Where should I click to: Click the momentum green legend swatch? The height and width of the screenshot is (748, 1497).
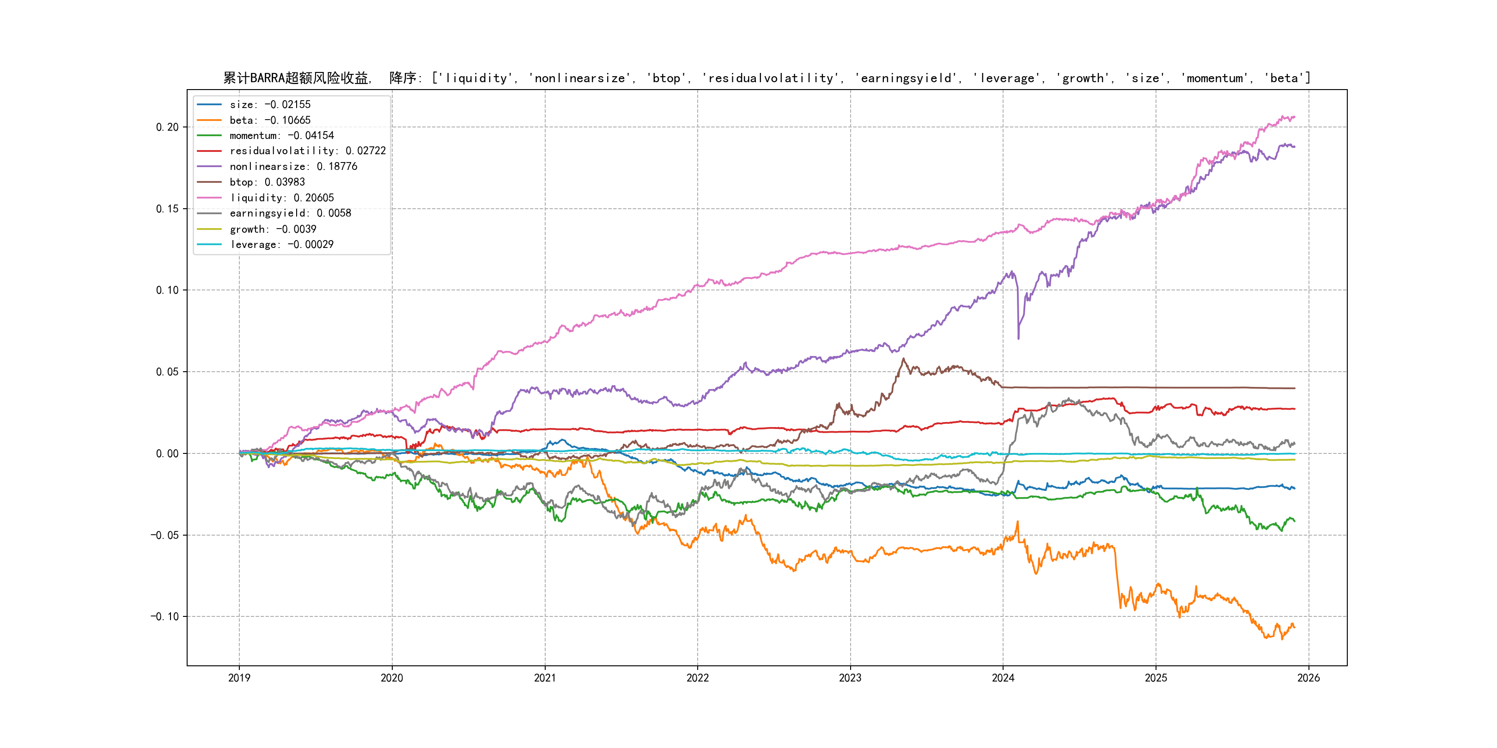coord(209,135)
